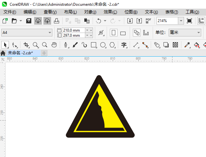Click the page width 210.0 mm field
This screenshot has width=206, height=157.
point(73,30)
